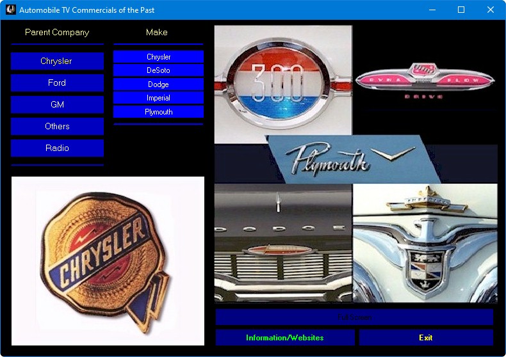Screen dimensions: 506x357
Task: Click the Dodge grille photo
Action: 283,243
